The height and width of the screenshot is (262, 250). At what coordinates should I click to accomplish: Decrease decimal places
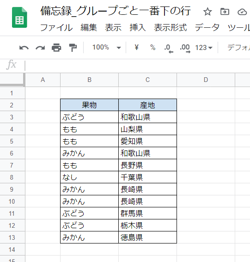pos(169,48)
